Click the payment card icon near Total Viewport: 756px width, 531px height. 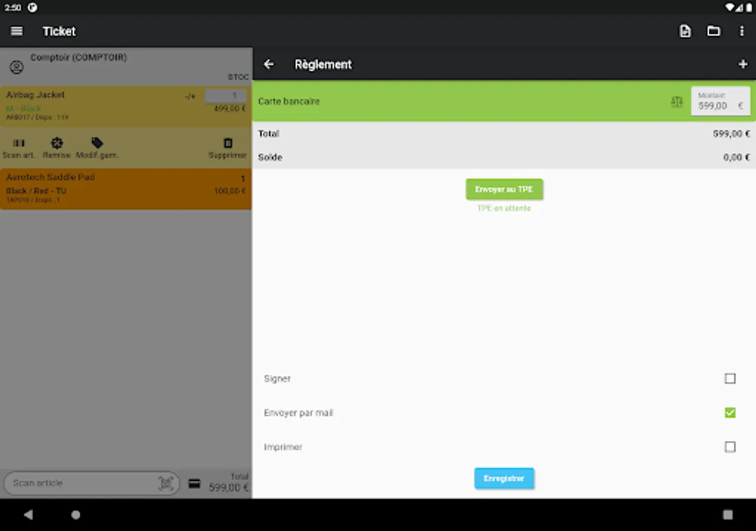(194, 484)
